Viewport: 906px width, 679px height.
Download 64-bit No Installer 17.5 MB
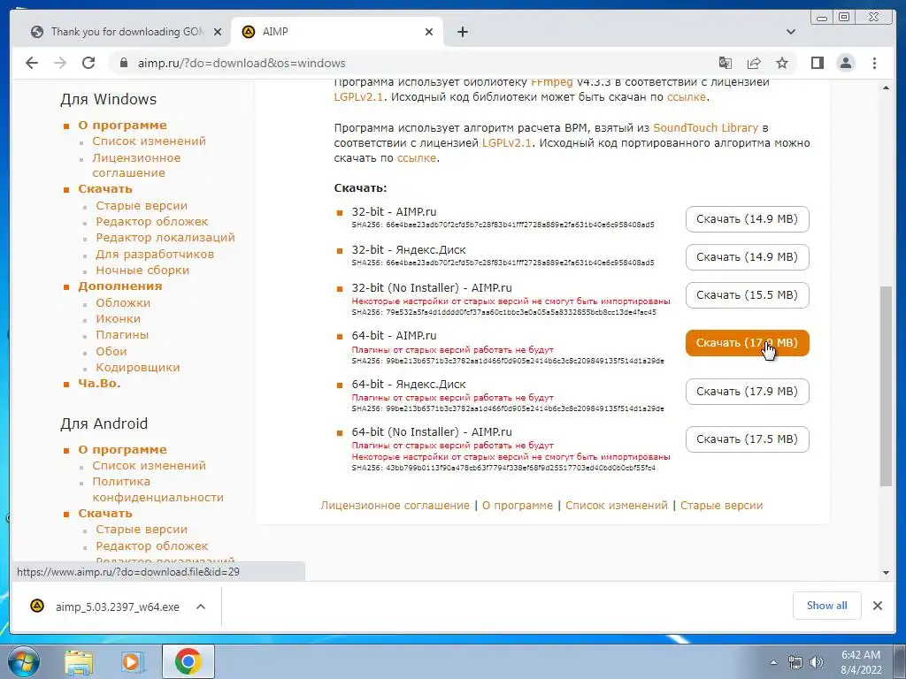[747, 439]
